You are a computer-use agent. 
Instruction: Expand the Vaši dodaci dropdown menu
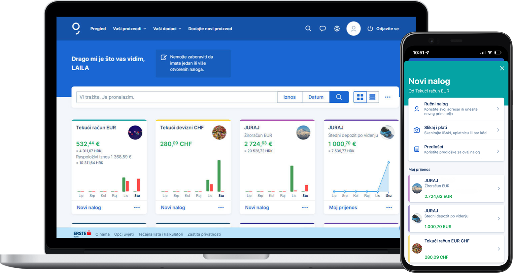(x=167, y=29)
